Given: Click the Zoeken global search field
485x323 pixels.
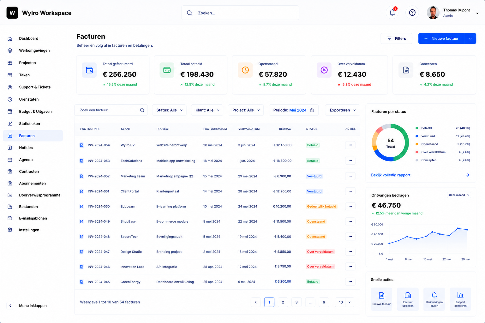Looking at the screenshot, I should coord(240,13).
